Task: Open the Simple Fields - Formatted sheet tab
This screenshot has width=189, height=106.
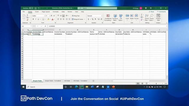Action: [x=53, y=81]
